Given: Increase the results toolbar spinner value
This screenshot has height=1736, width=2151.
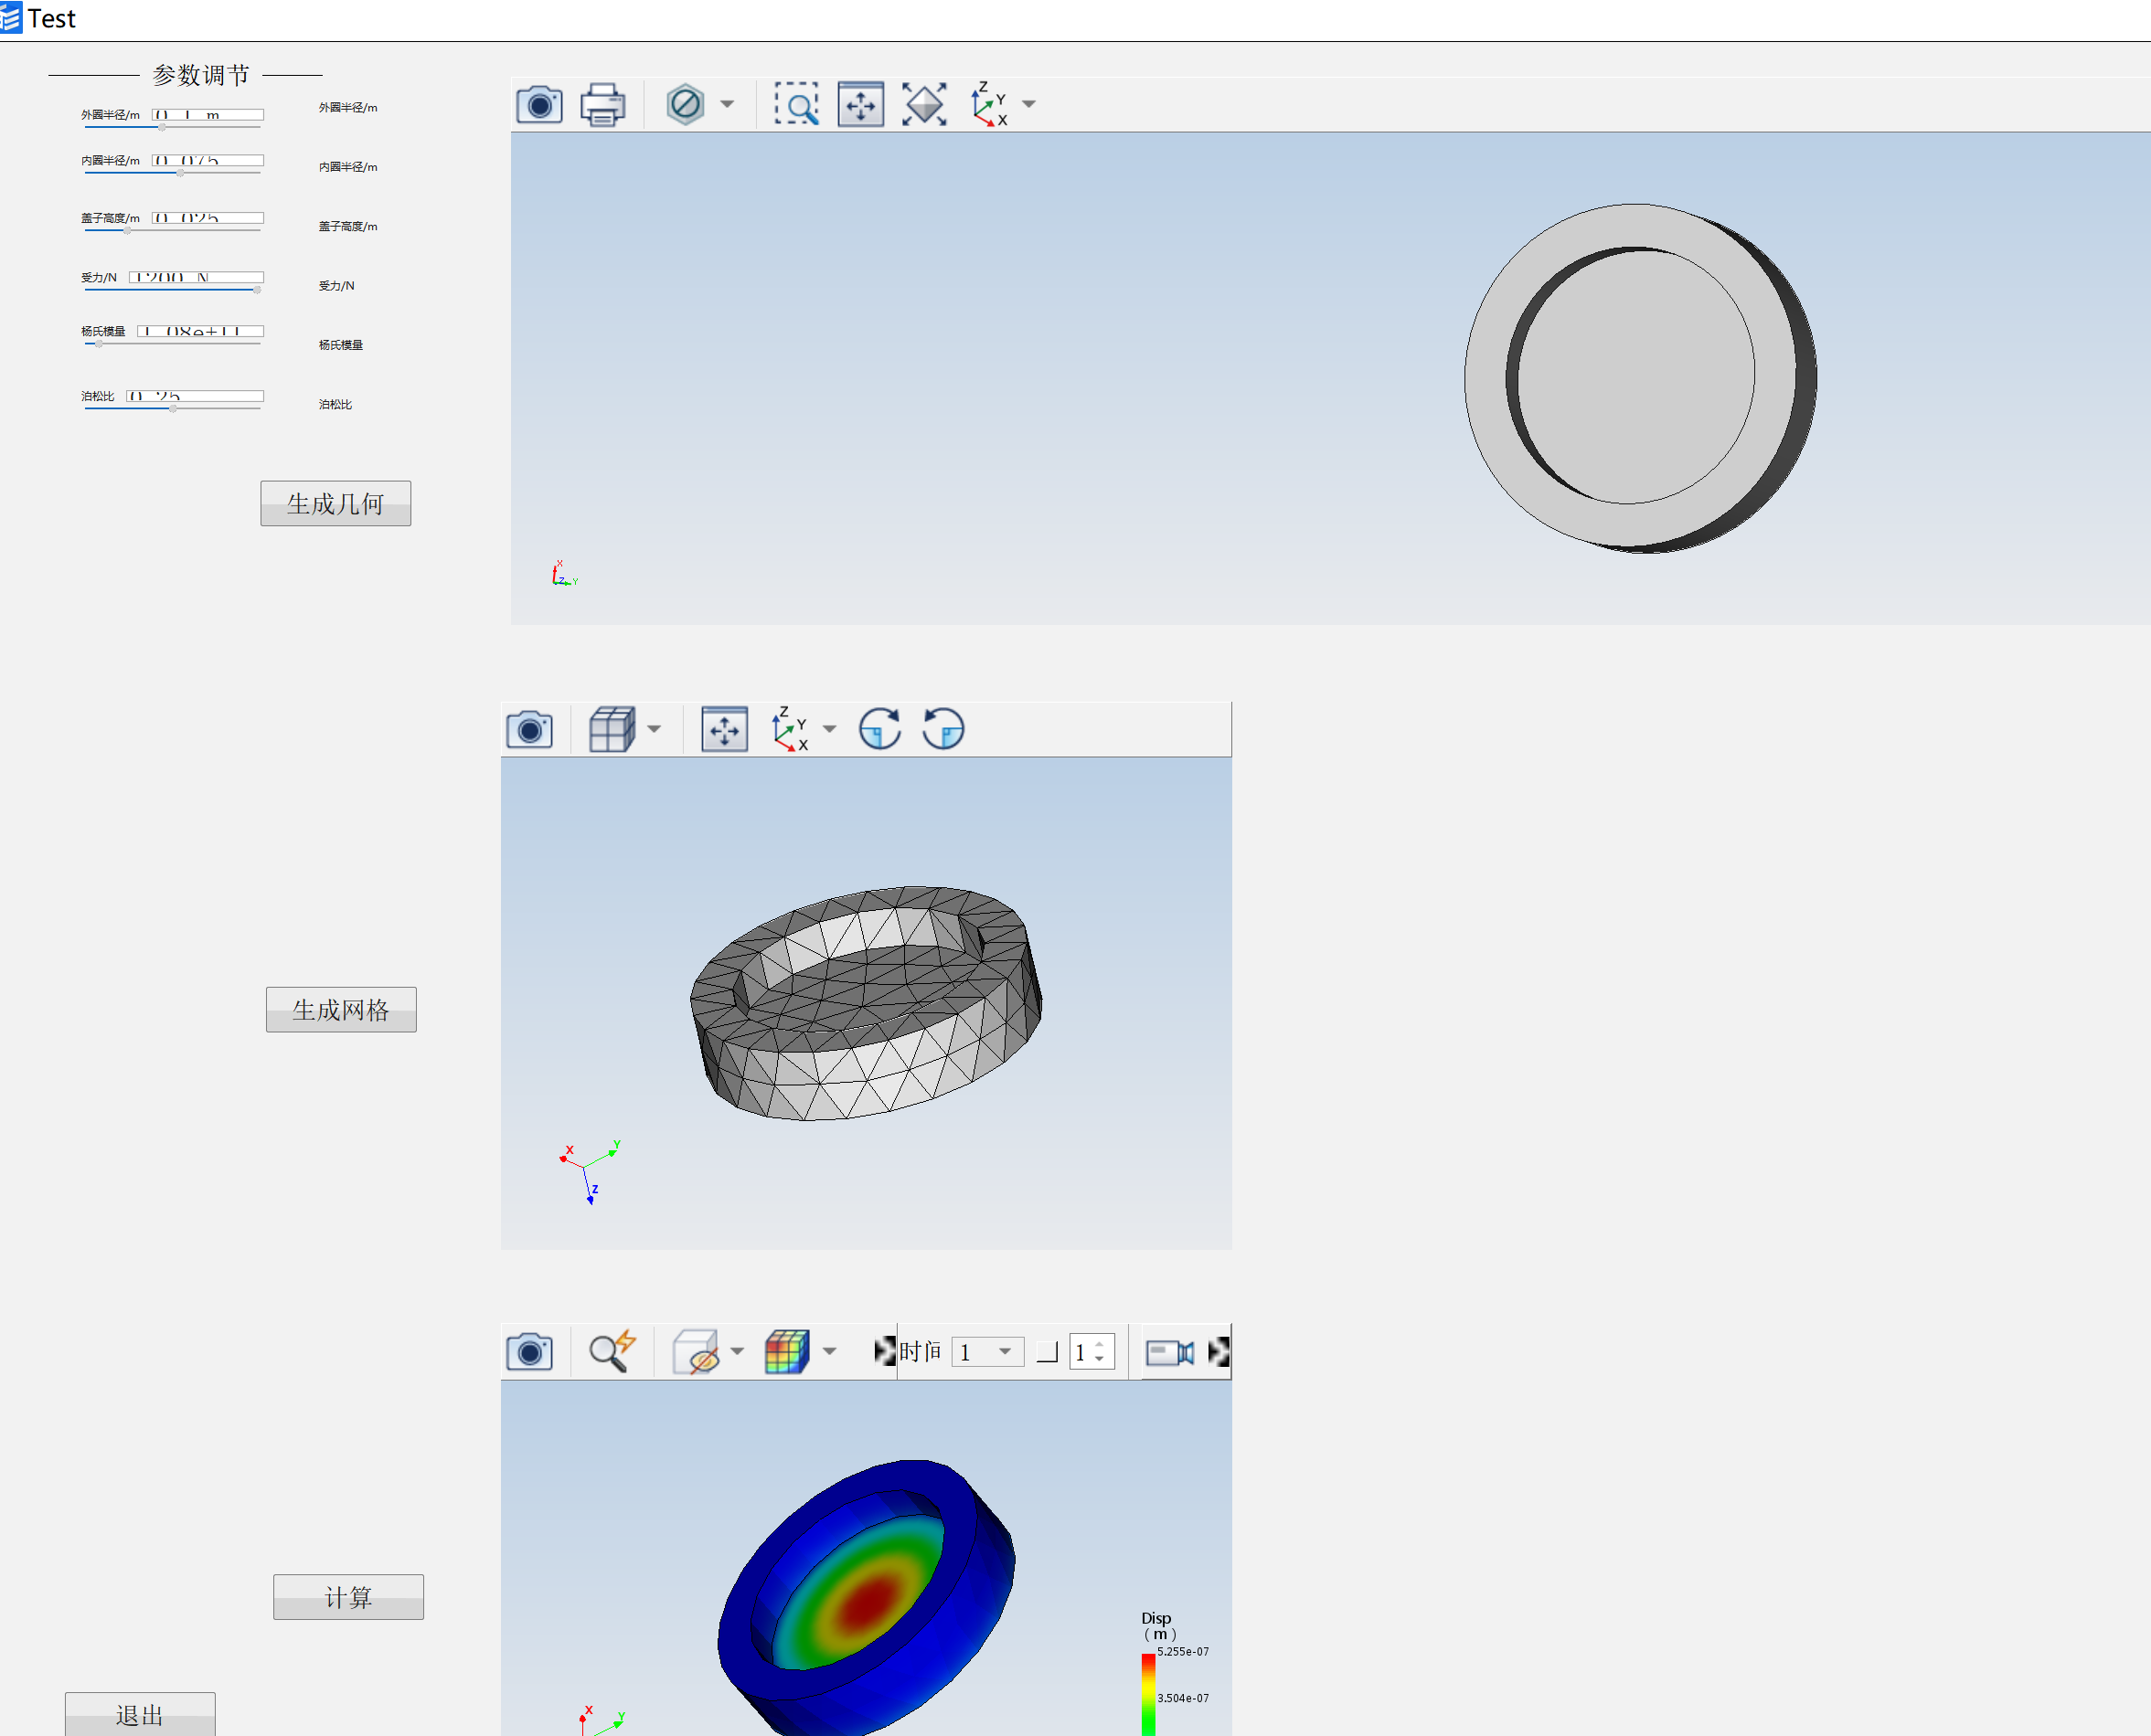Looking at the screenshot, I should coord(1100,1345).
